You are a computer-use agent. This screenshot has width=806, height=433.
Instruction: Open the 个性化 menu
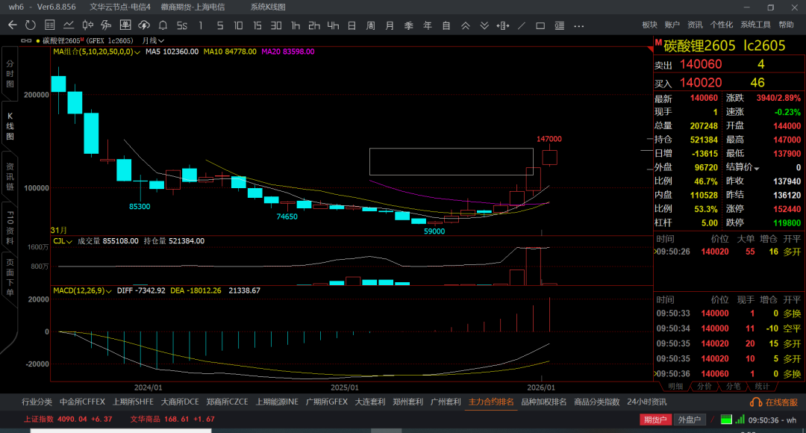tap(721, 25)
